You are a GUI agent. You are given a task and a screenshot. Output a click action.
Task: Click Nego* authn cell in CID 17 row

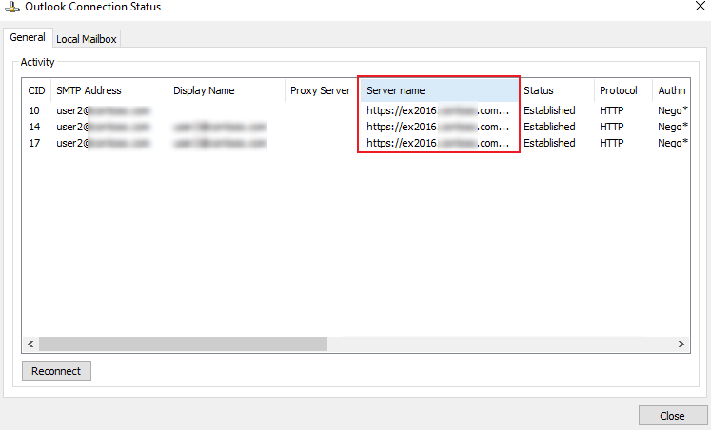(673, 143)
